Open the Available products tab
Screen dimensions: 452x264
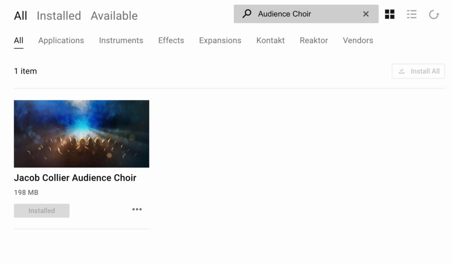pyautogui.click(x=114, y=15)
